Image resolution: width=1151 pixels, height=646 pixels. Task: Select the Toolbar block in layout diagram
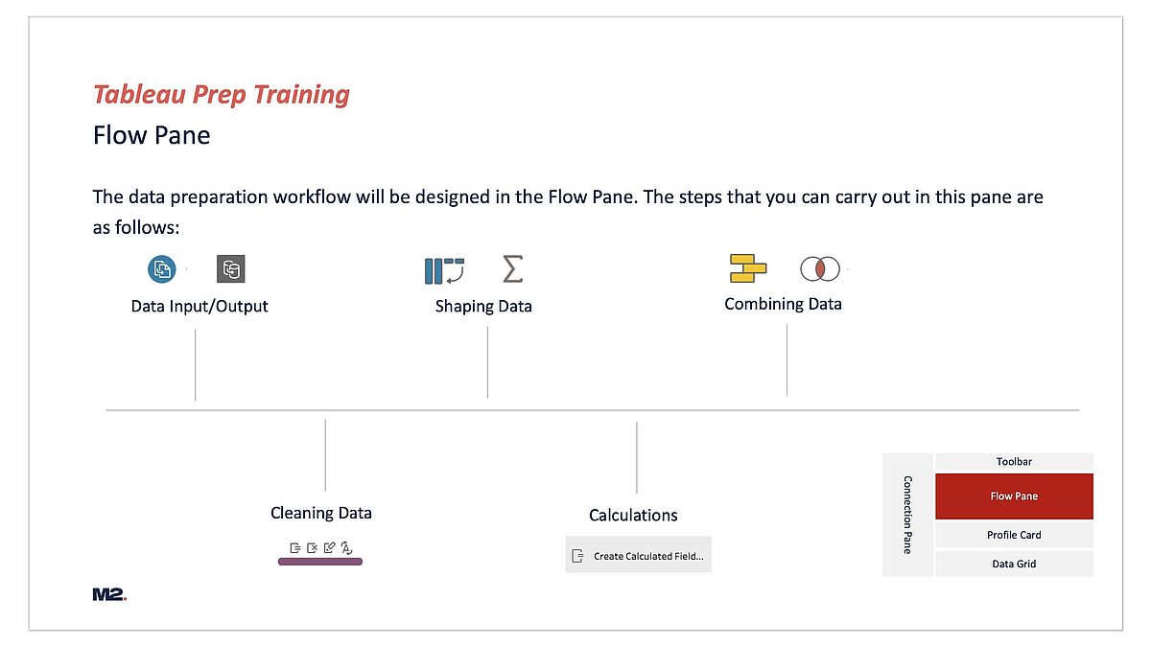pyautogui.click(x=1014, y=462)
